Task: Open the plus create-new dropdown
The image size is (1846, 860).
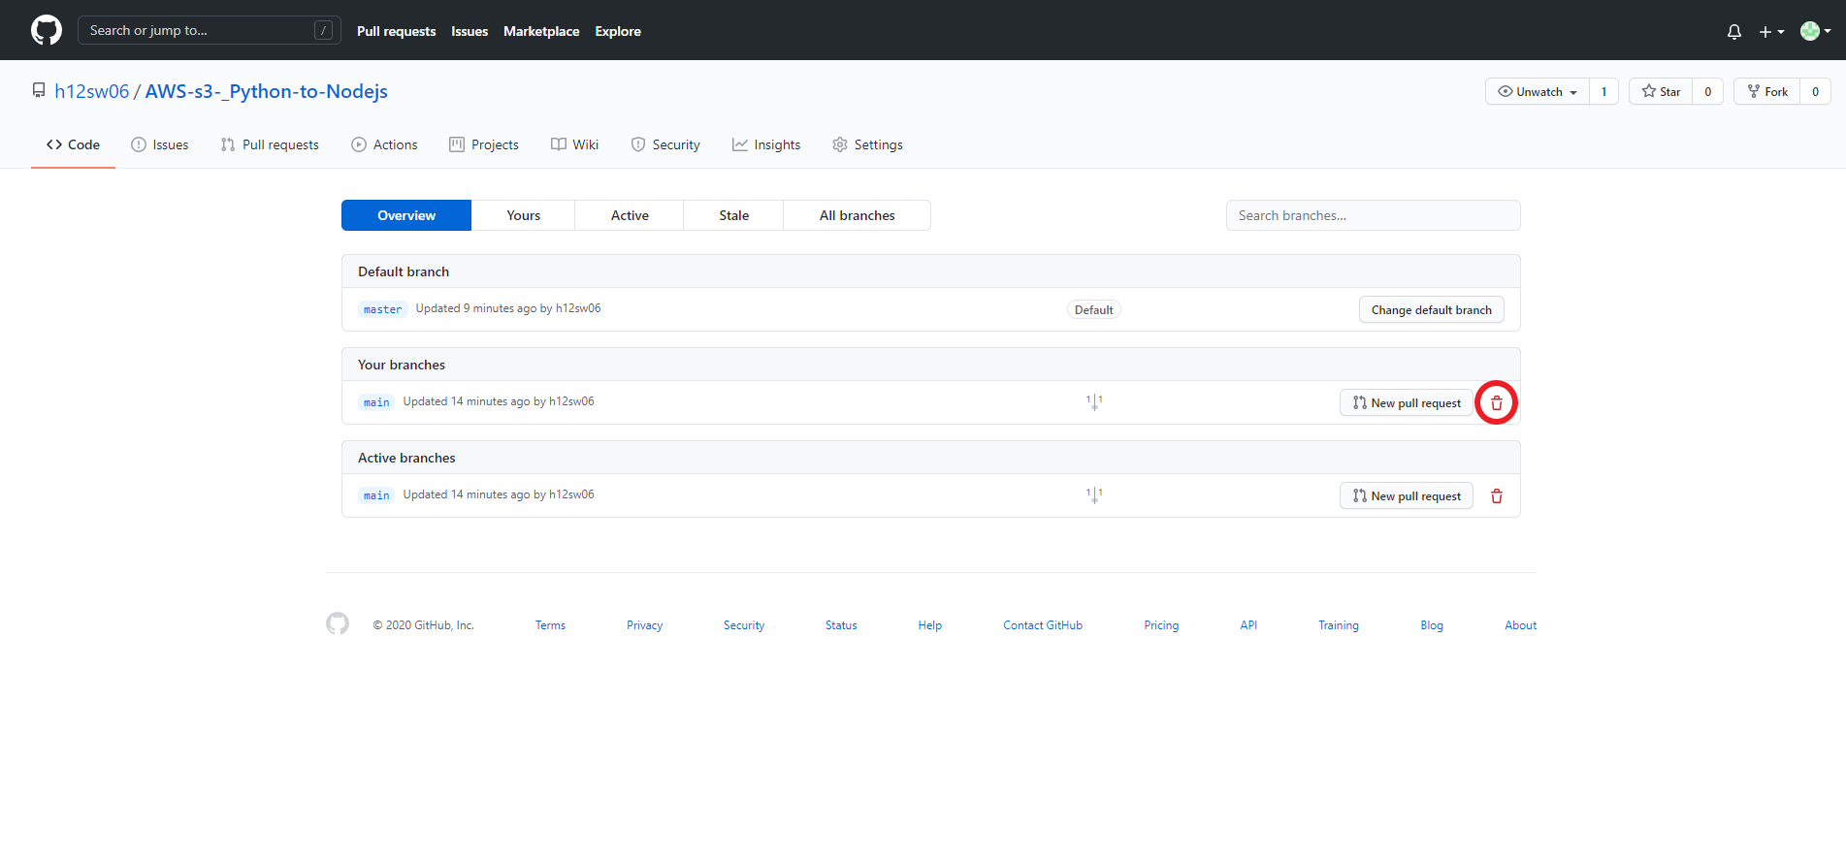Action: [1771, 31]
